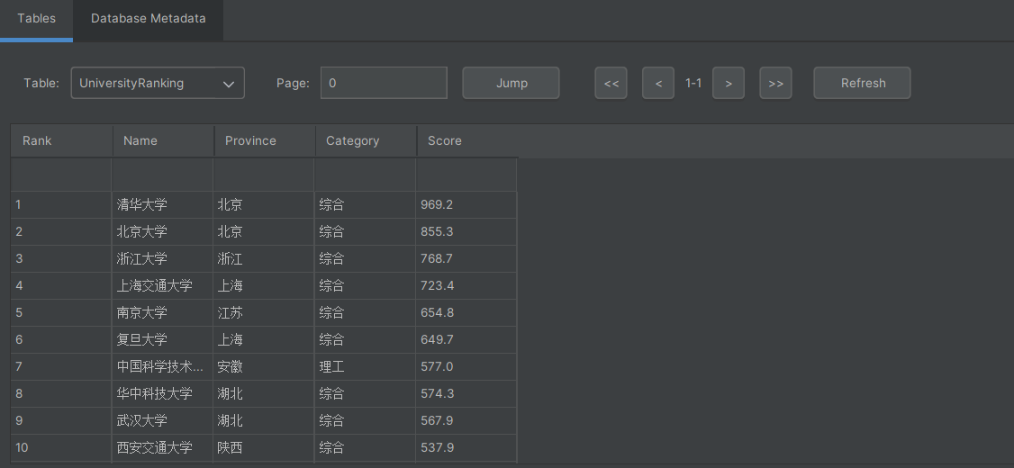Select the 江苏 province cell
Viewport: 1014px width, 468px height.
264,313
